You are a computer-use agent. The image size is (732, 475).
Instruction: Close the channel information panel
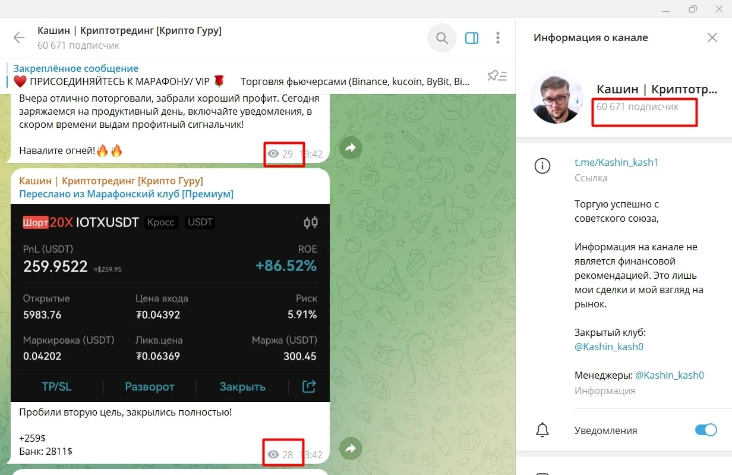point(712,37)
